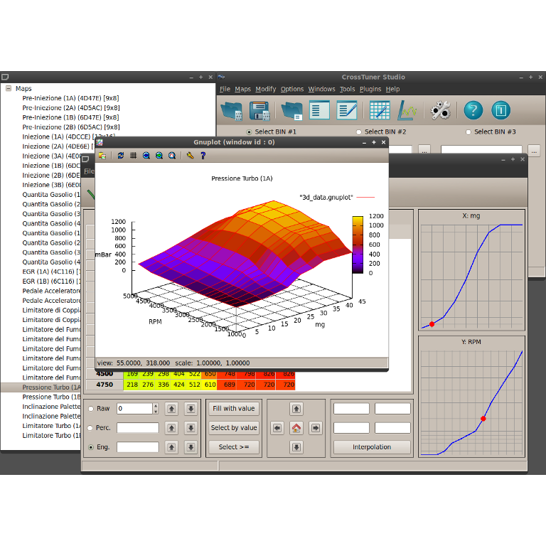Screen dimensions: 546x546
Task: Collapse the Maps tree node
Action: (9, 88)
